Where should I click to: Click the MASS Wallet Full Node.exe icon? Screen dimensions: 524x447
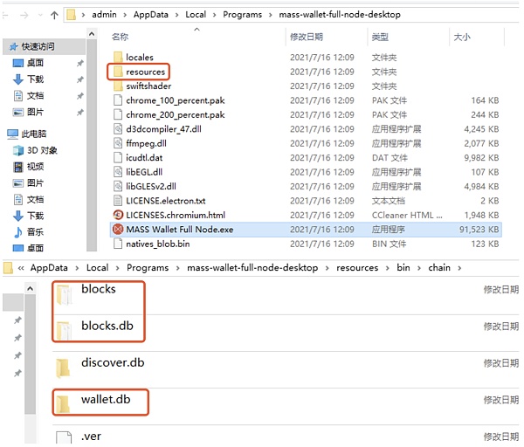[118, 230]
